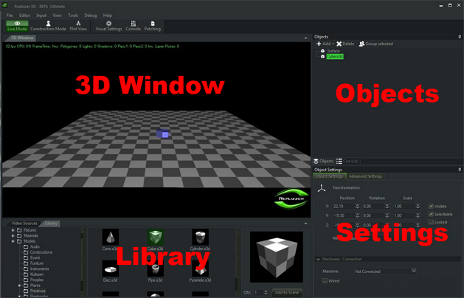Select Cube.s3d model in library
Screen dimensions: 464x298
pos(156,237)
